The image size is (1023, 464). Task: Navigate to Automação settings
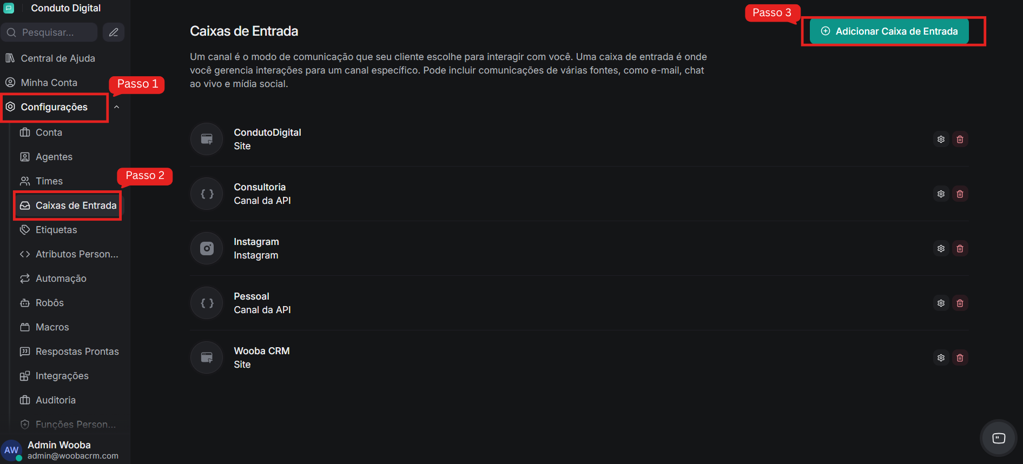[x=61, y=279]
